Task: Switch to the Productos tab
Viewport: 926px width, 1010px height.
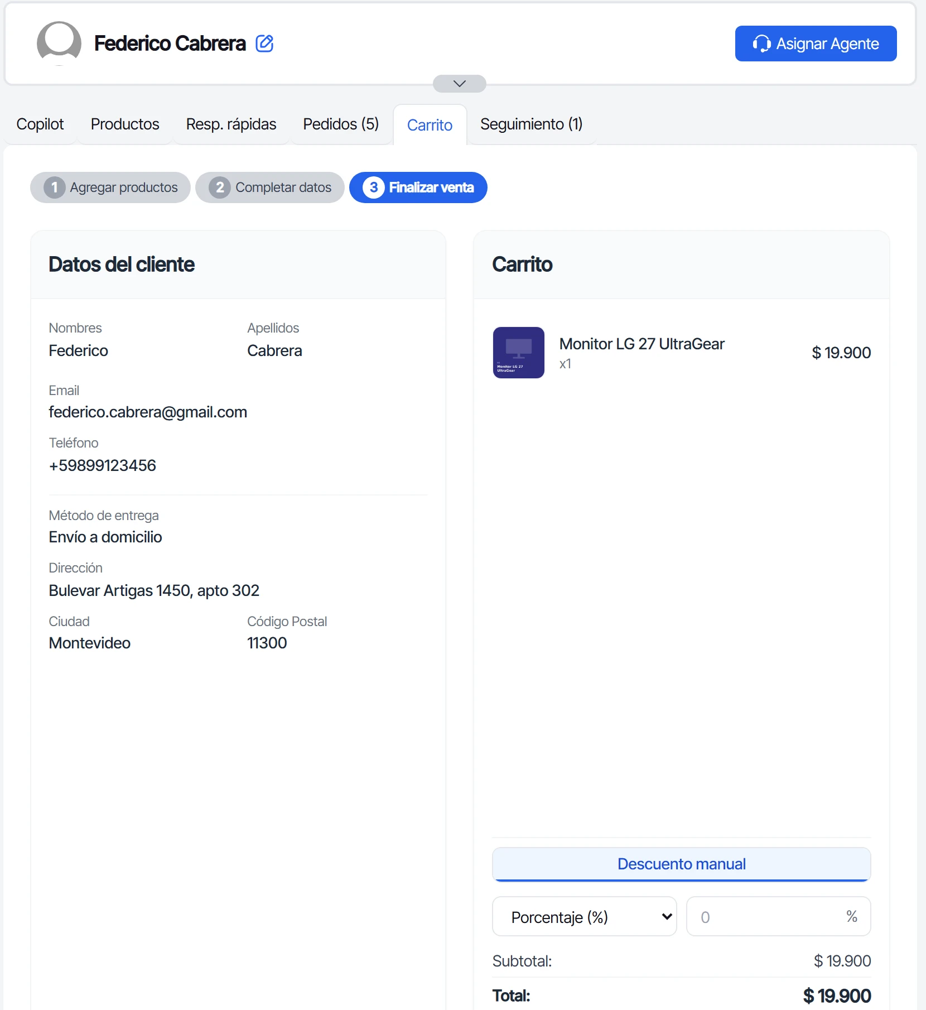Action: [x=125, y=124]
